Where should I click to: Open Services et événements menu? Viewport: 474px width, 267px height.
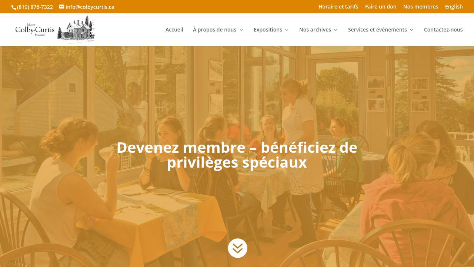pyautogui.click(x=377, y=30)
